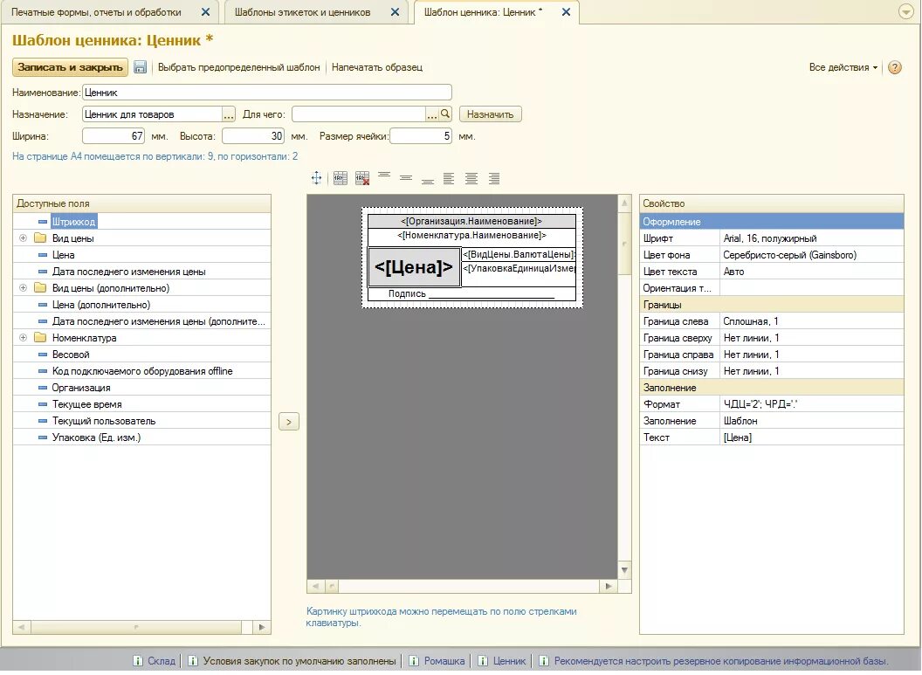Click Граница слева value Сплошная, 1
Viewport: 922px width, 675px height.
(x=812, y=321)
